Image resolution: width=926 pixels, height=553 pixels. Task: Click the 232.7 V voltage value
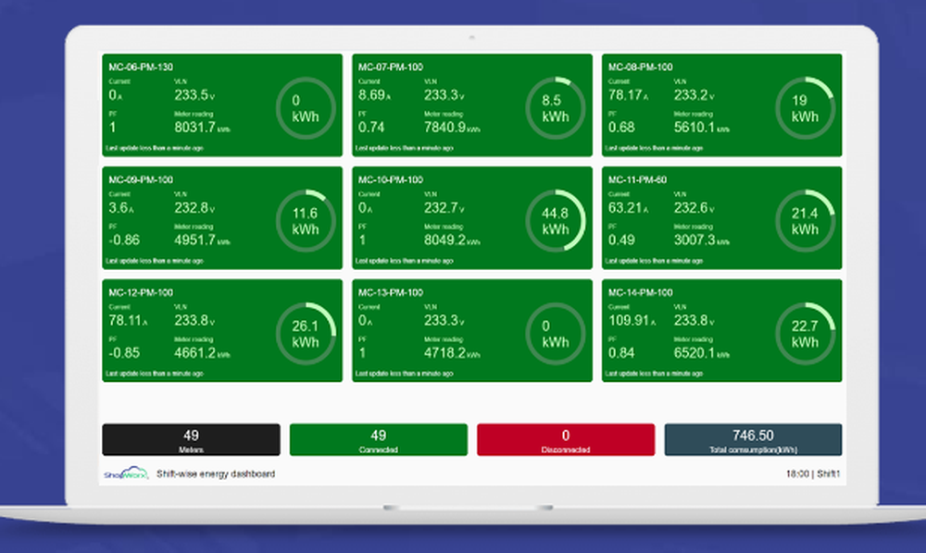coord(444,207)
